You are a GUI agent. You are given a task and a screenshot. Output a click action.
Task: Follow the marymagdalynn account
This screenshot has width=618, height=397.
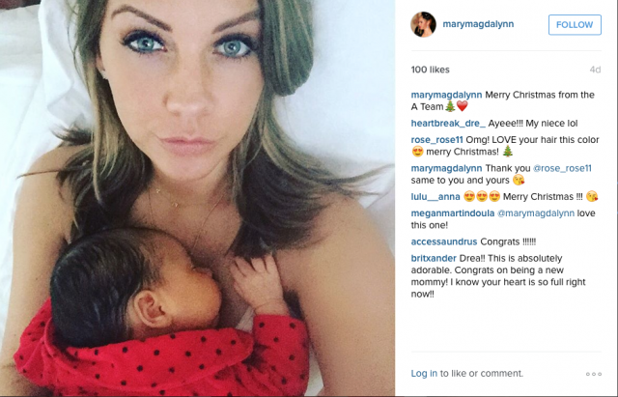tap(575, 25)
